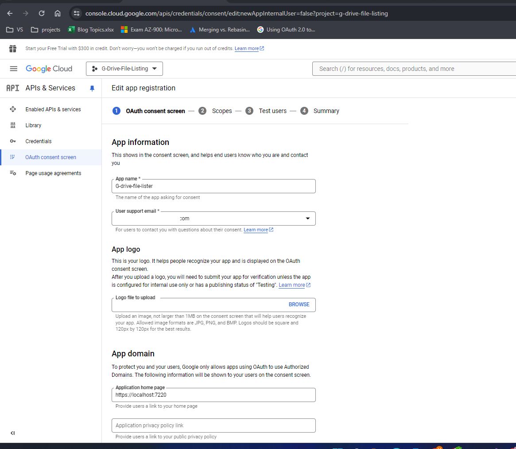Click BROWSE to choose a logo file
516x449 pixels.
pyautogui.click(x=299, y=305)
